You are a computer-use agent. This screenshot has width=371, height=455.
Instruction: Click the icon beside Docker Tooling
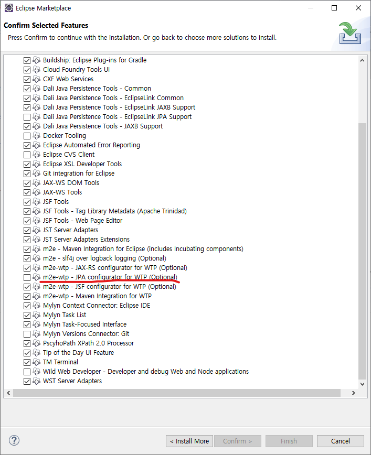click(x=36, y=136)
